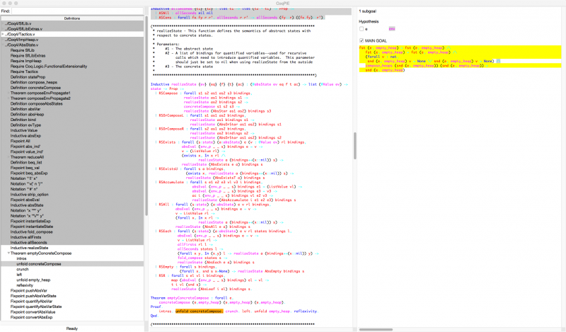Image resolution: width=566 pixels, height=332 pixels.
Task: Select 'Definition beq_list' in the tree
Action: point(26,163)
